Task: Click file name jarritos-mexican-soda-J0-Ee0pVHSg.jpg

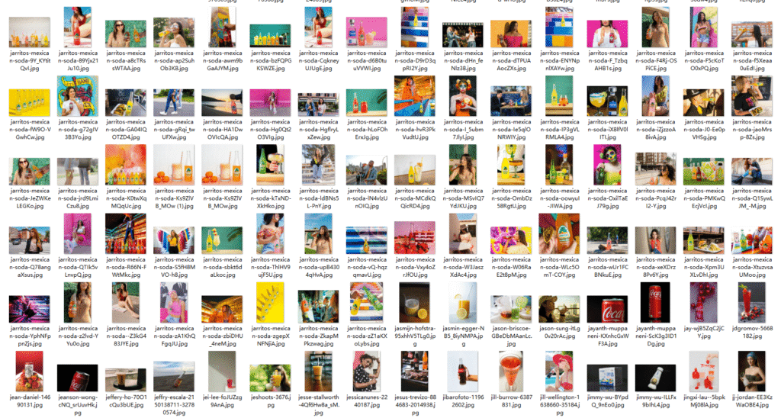Action: [704, 130]
